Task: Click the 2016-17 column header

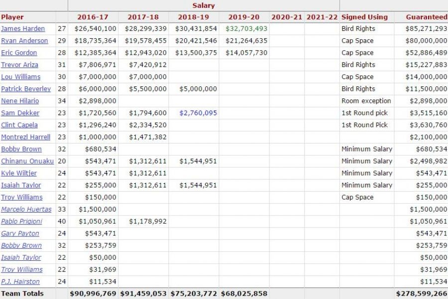Action: pyautogui.click(x=93, y=17)
